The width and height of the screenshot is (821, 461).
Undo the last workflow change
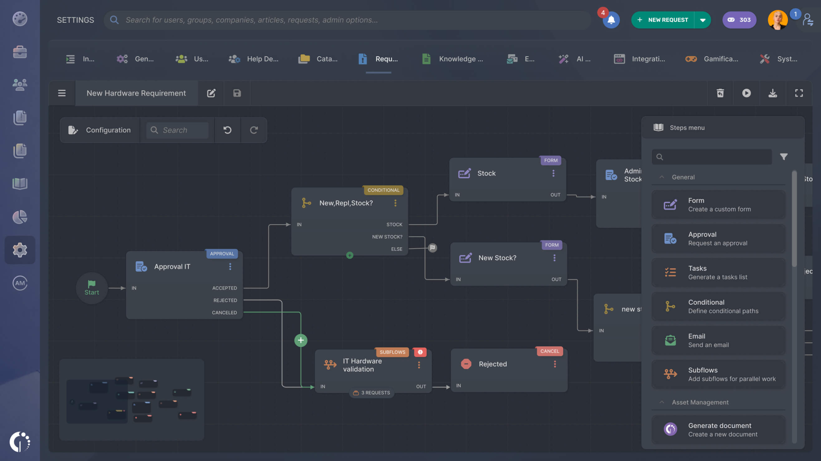click(227, 130)
